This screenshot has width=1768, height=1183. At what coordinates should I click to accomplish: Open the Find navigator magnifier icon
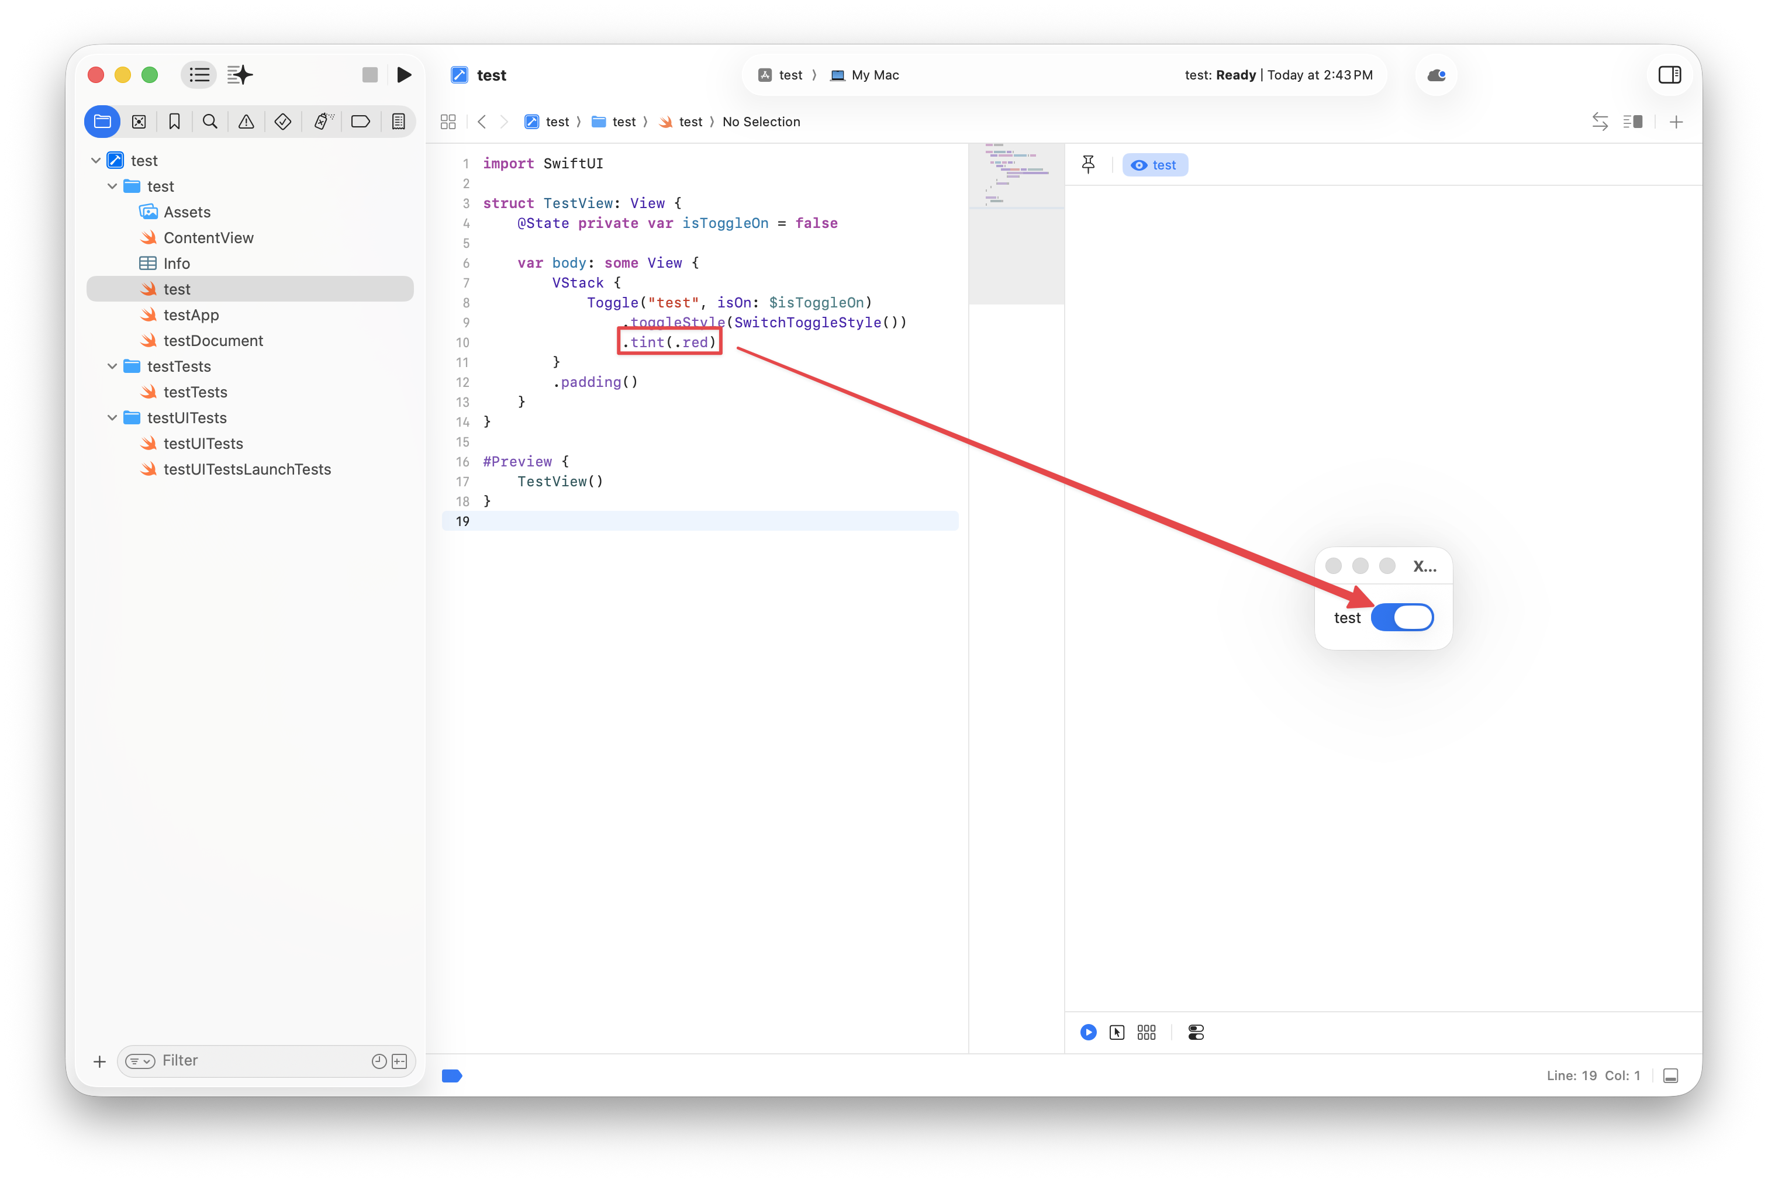(x=210, y=122)
